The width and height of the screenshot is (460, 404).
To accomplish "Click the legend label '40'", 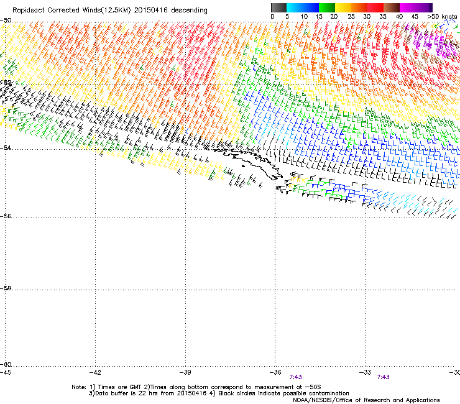I will point(399,16).
